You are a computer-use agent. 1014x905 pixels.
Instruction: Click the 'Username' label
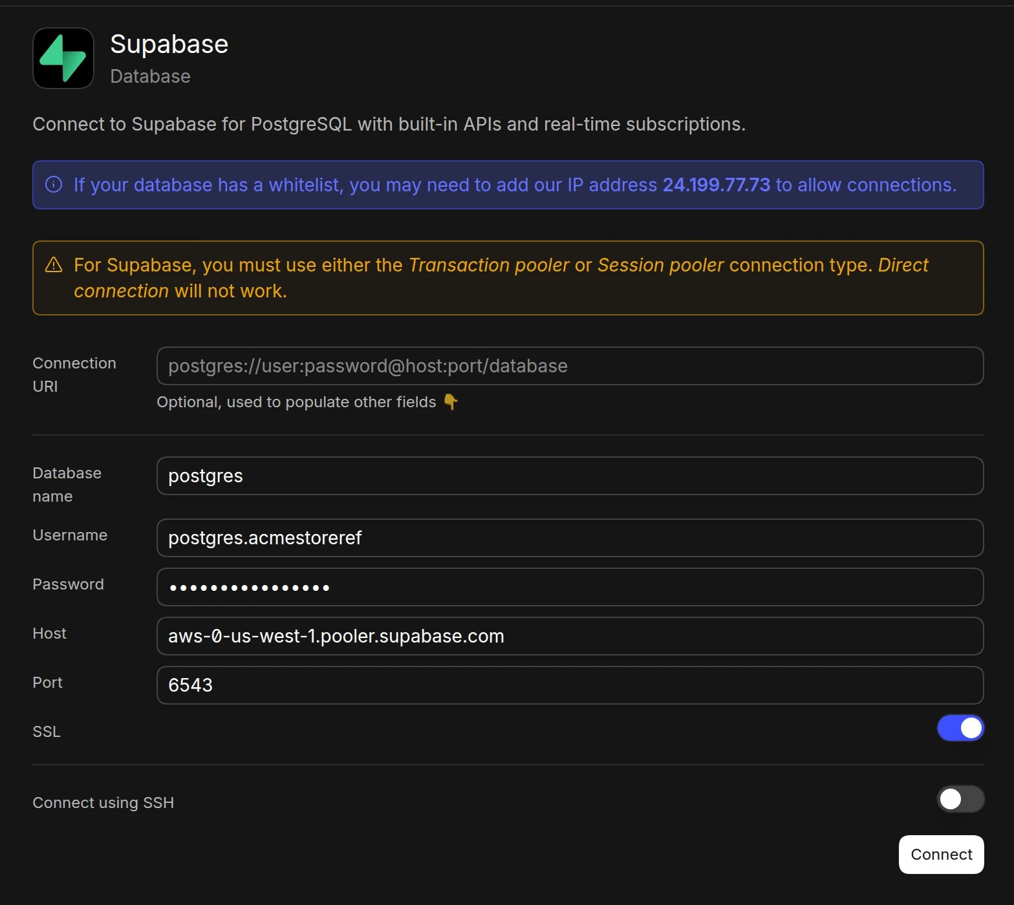tap(70, 535)
